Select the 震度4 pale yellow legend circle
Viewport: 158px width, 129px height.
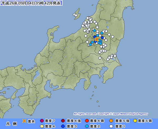point(42,126)
